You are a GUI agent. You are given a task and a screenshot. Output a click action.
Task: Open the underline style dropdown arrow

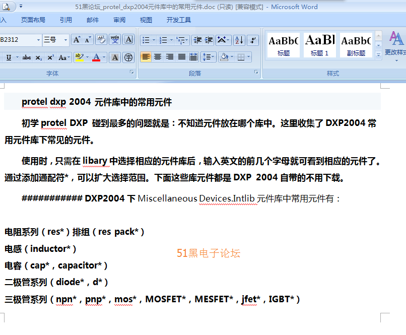pos(17,57)
